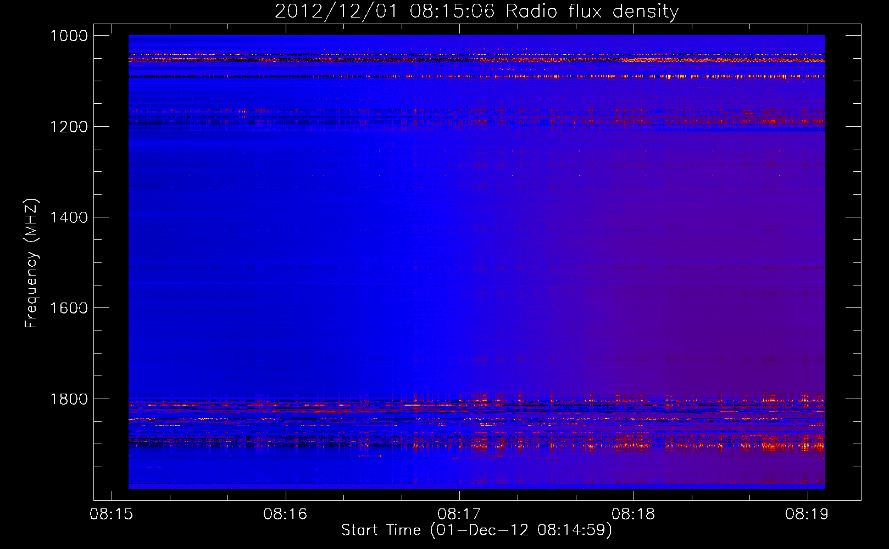
Task: Click the 08:19 time tick label
Action: [x=807, y=514]
